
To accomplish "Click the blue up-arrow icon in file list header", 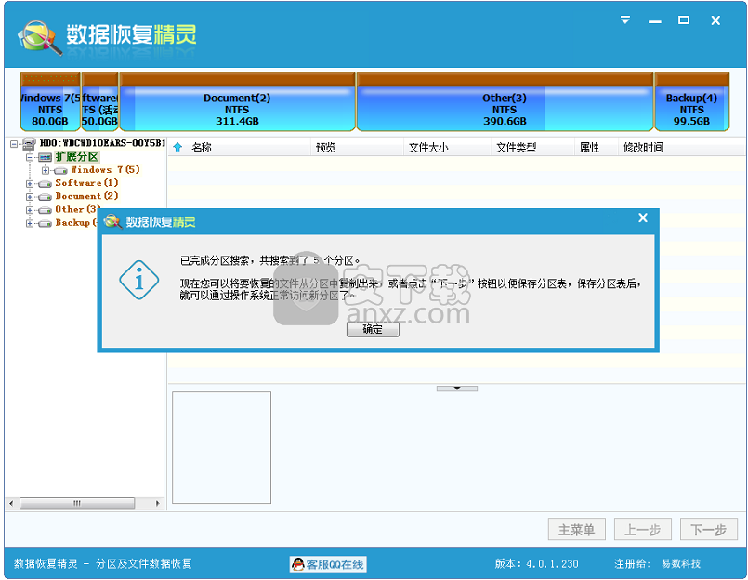I will click(x=177, y=147).
